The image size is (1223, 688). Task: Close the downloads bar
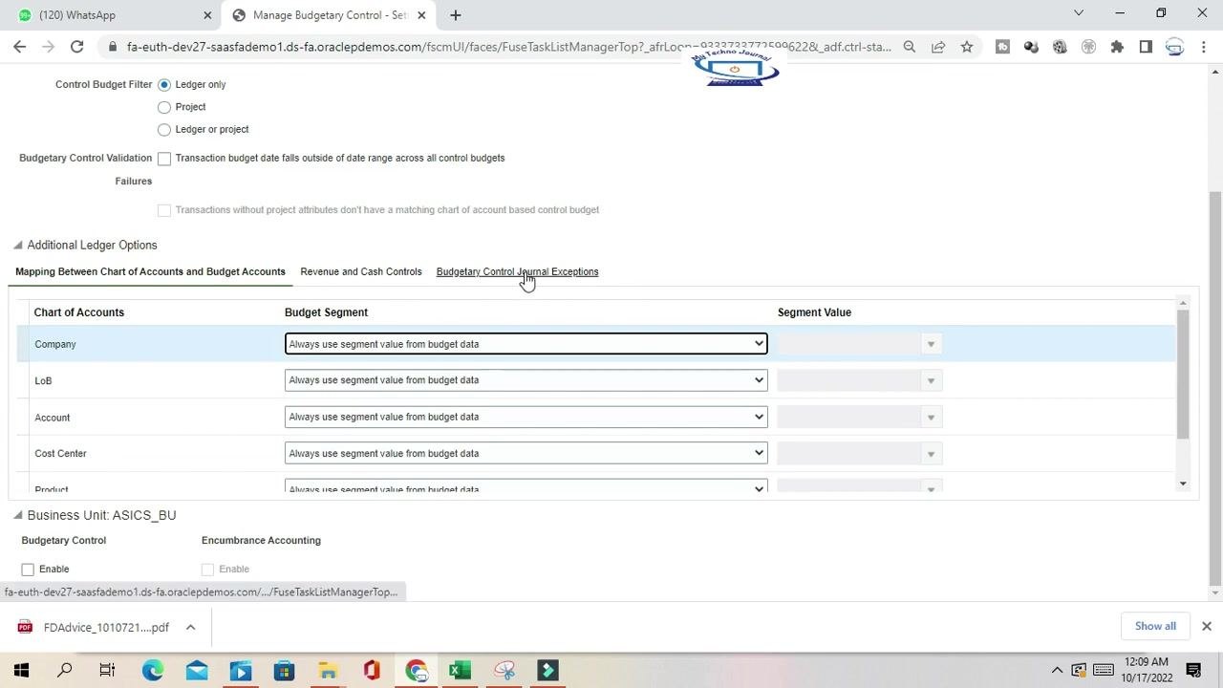(x=1206, y=626)
